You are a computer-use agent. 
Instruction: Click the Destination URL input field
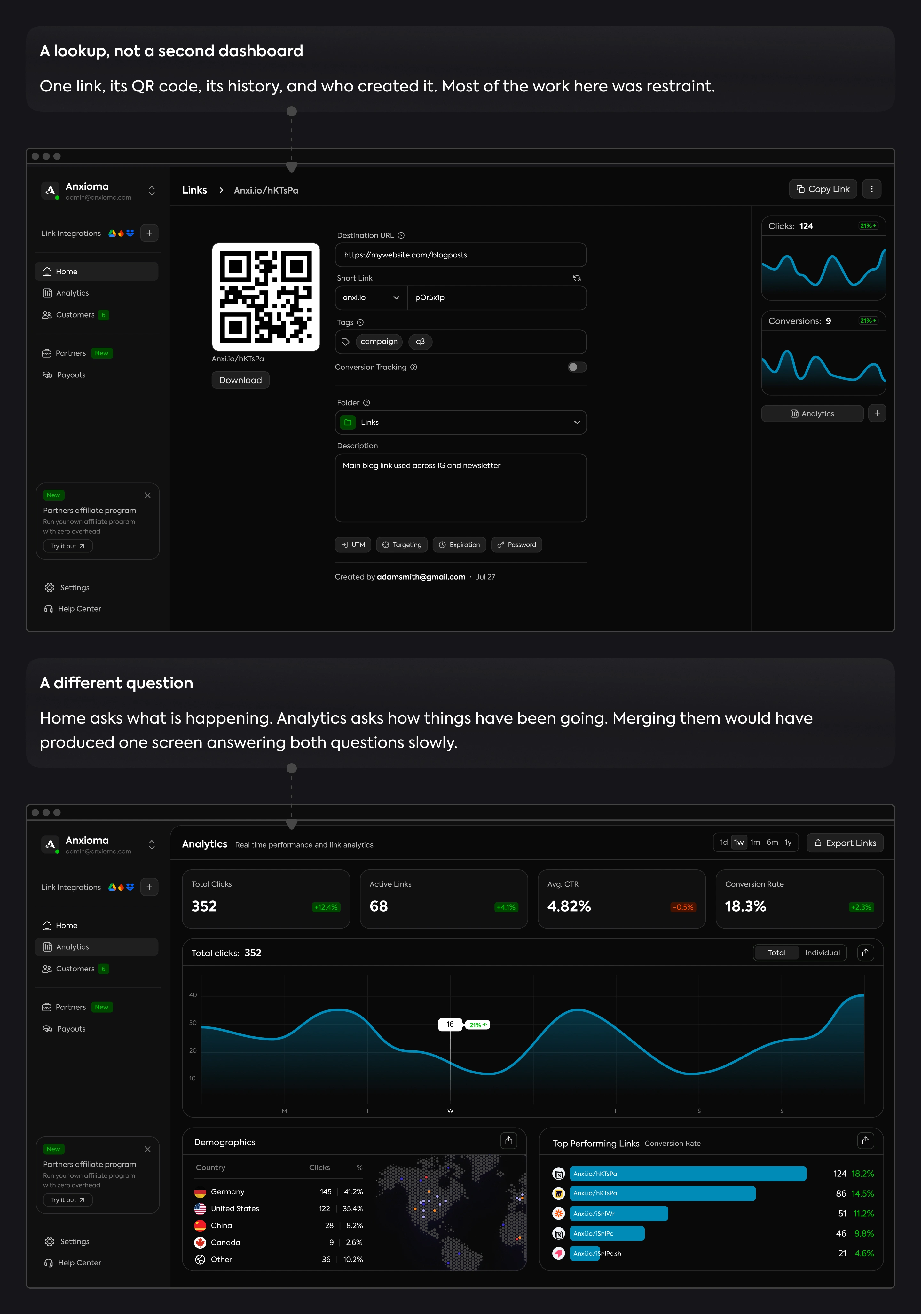coord(460,255)
